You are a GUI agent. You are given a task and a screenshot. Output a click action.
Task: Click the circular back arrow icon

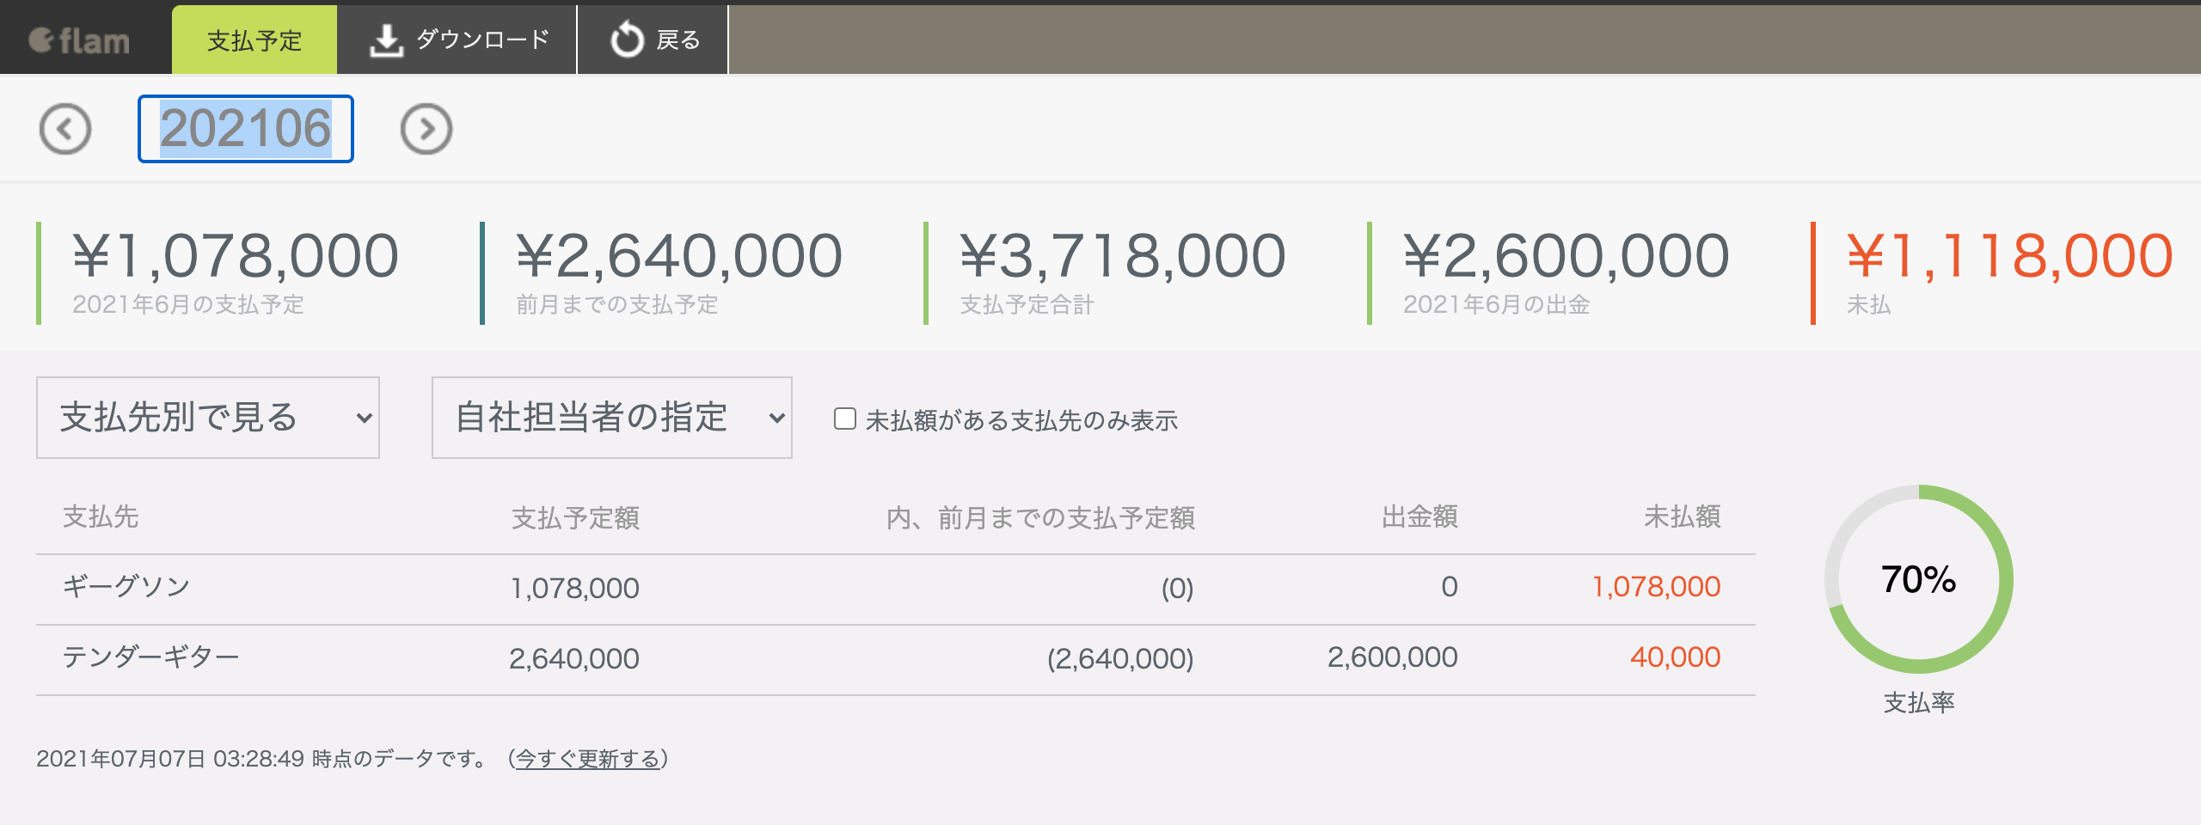(x=627, y=40)
